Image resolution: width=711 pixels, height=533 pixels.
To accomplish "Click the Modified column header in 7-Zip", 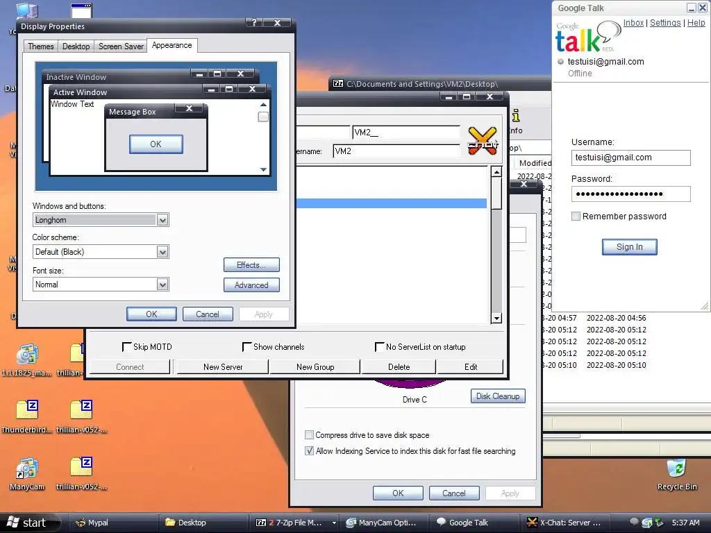I will coord(534,163).
